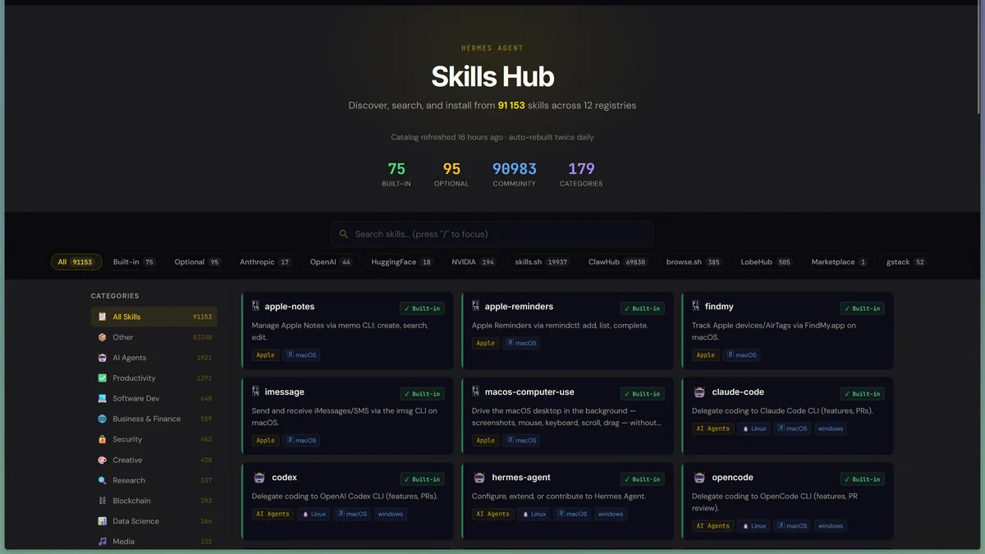Click the hermes-agent card robot icon
The image size is (985, 554).
479,478
